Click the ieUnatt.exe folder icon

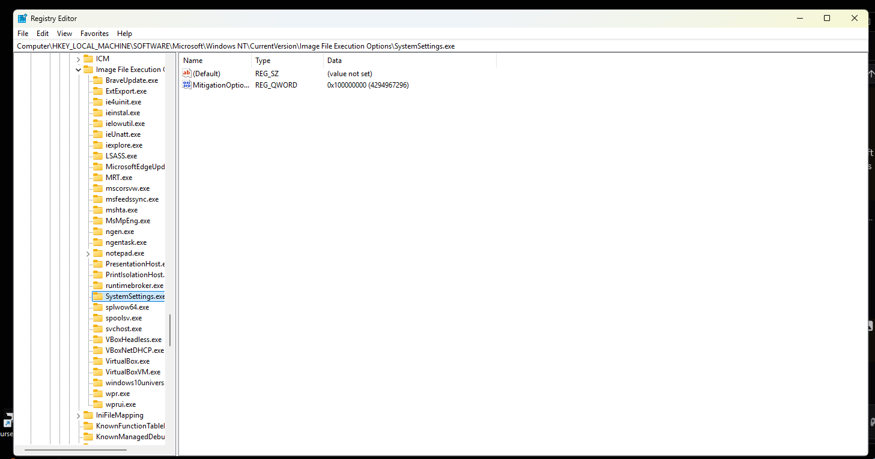pyautogui.click(x=98, y=134)
